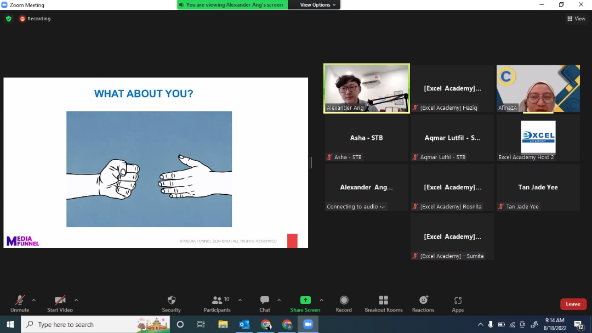Expand video options arrow beside Start Video
Screen dimensions: 592x333
point(76,300)
